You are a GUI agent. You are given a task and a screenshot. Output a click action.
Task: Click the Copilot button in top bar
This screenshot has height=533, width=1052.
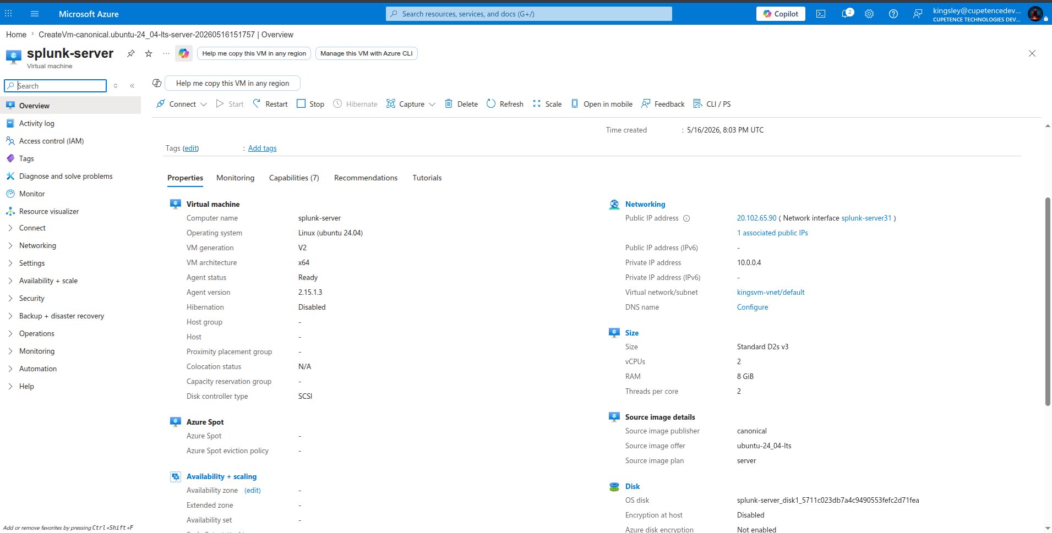point(781,14)
